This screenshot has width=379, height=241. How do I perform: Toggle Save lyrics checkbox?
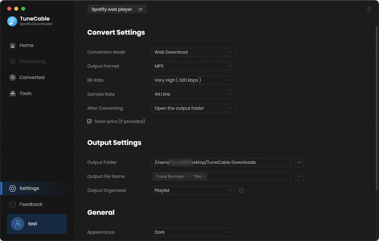[90, 121]
